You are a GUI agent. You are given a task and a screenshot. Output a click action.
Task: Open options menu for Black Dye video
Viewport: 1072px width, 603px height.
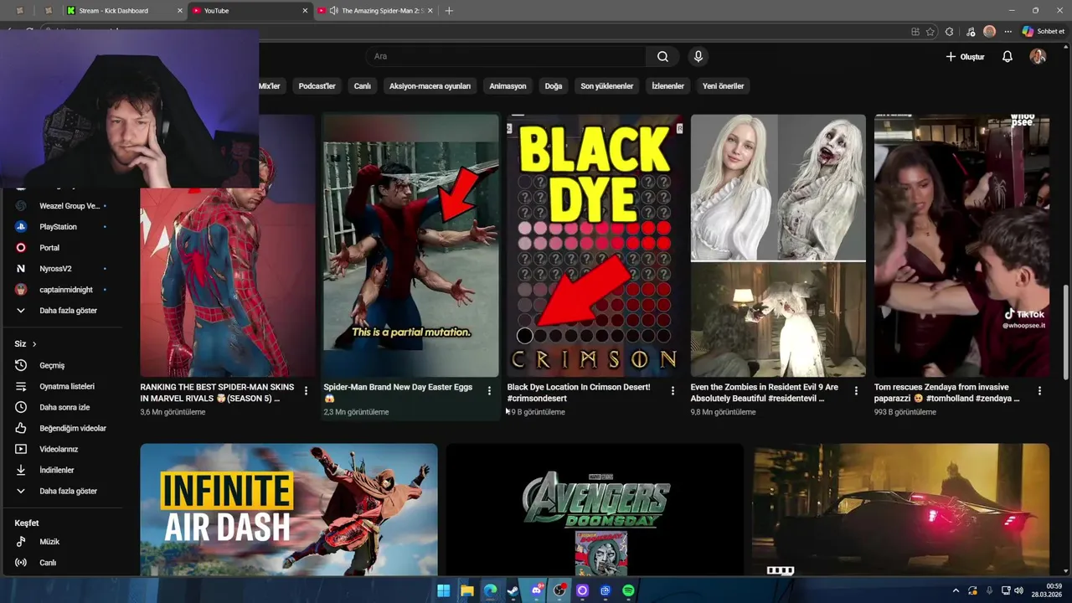click(673, 391)
